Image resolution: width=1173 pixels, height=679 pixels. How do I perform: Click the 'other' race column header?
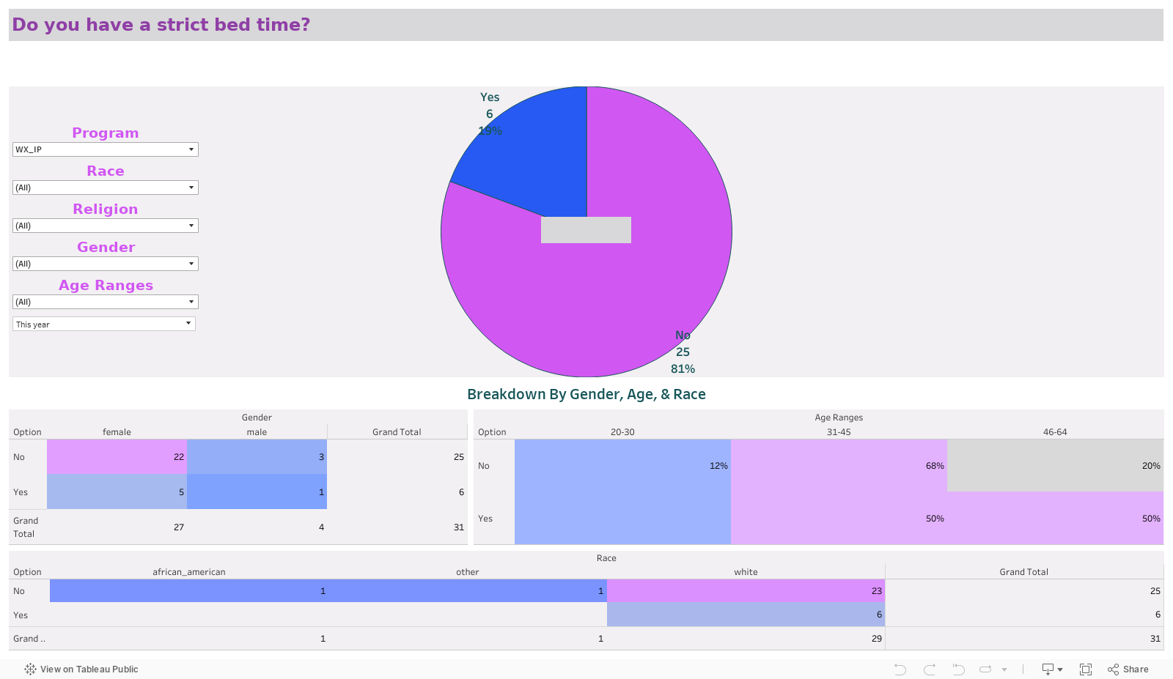[x=467, y=572]
